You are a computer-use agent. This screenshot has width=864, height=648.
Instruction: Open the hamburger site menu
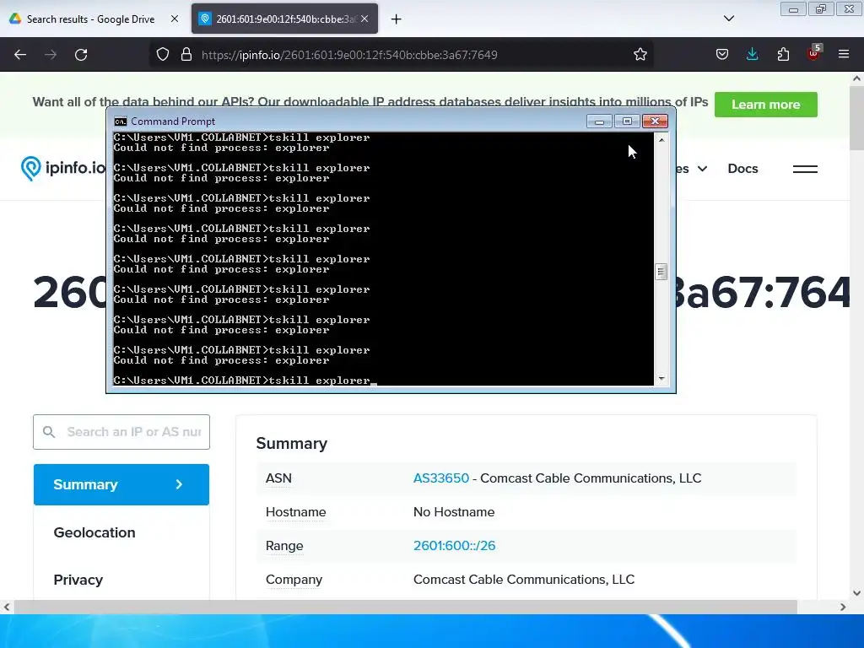point(804,169)
